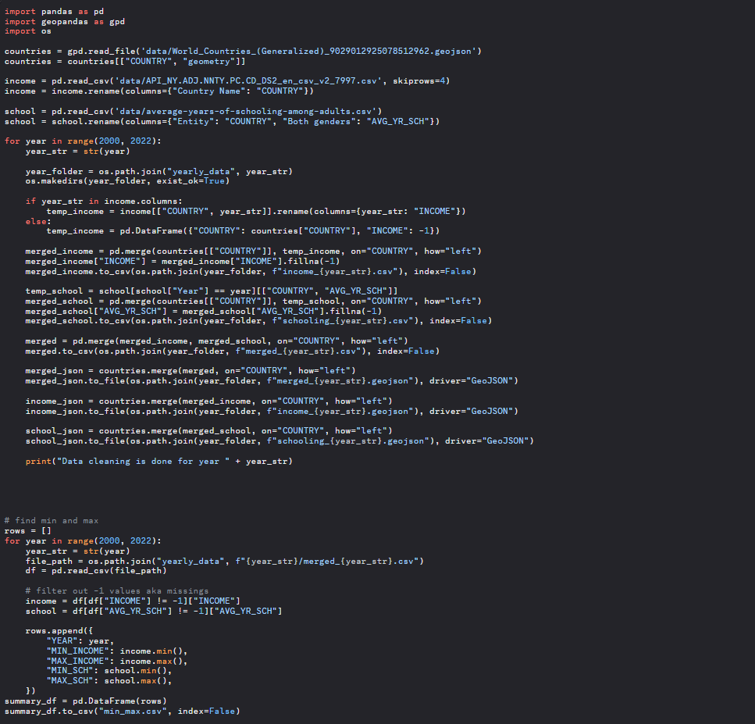Click the '# filter out -1 values' comment
The image size is (755, 724).
click(x=116, y=591)
